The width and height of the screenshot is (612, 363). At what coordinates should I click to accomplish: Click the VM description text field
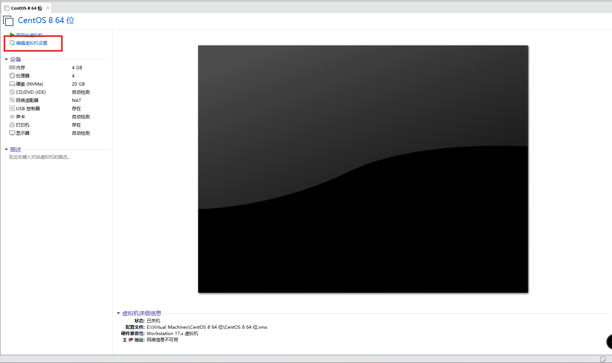39,157
